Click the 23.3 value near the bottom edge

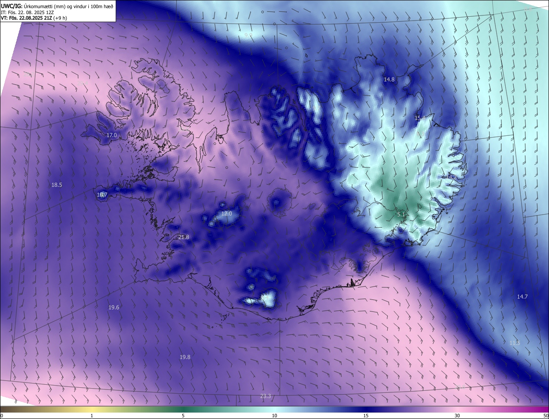coord(265,396)
